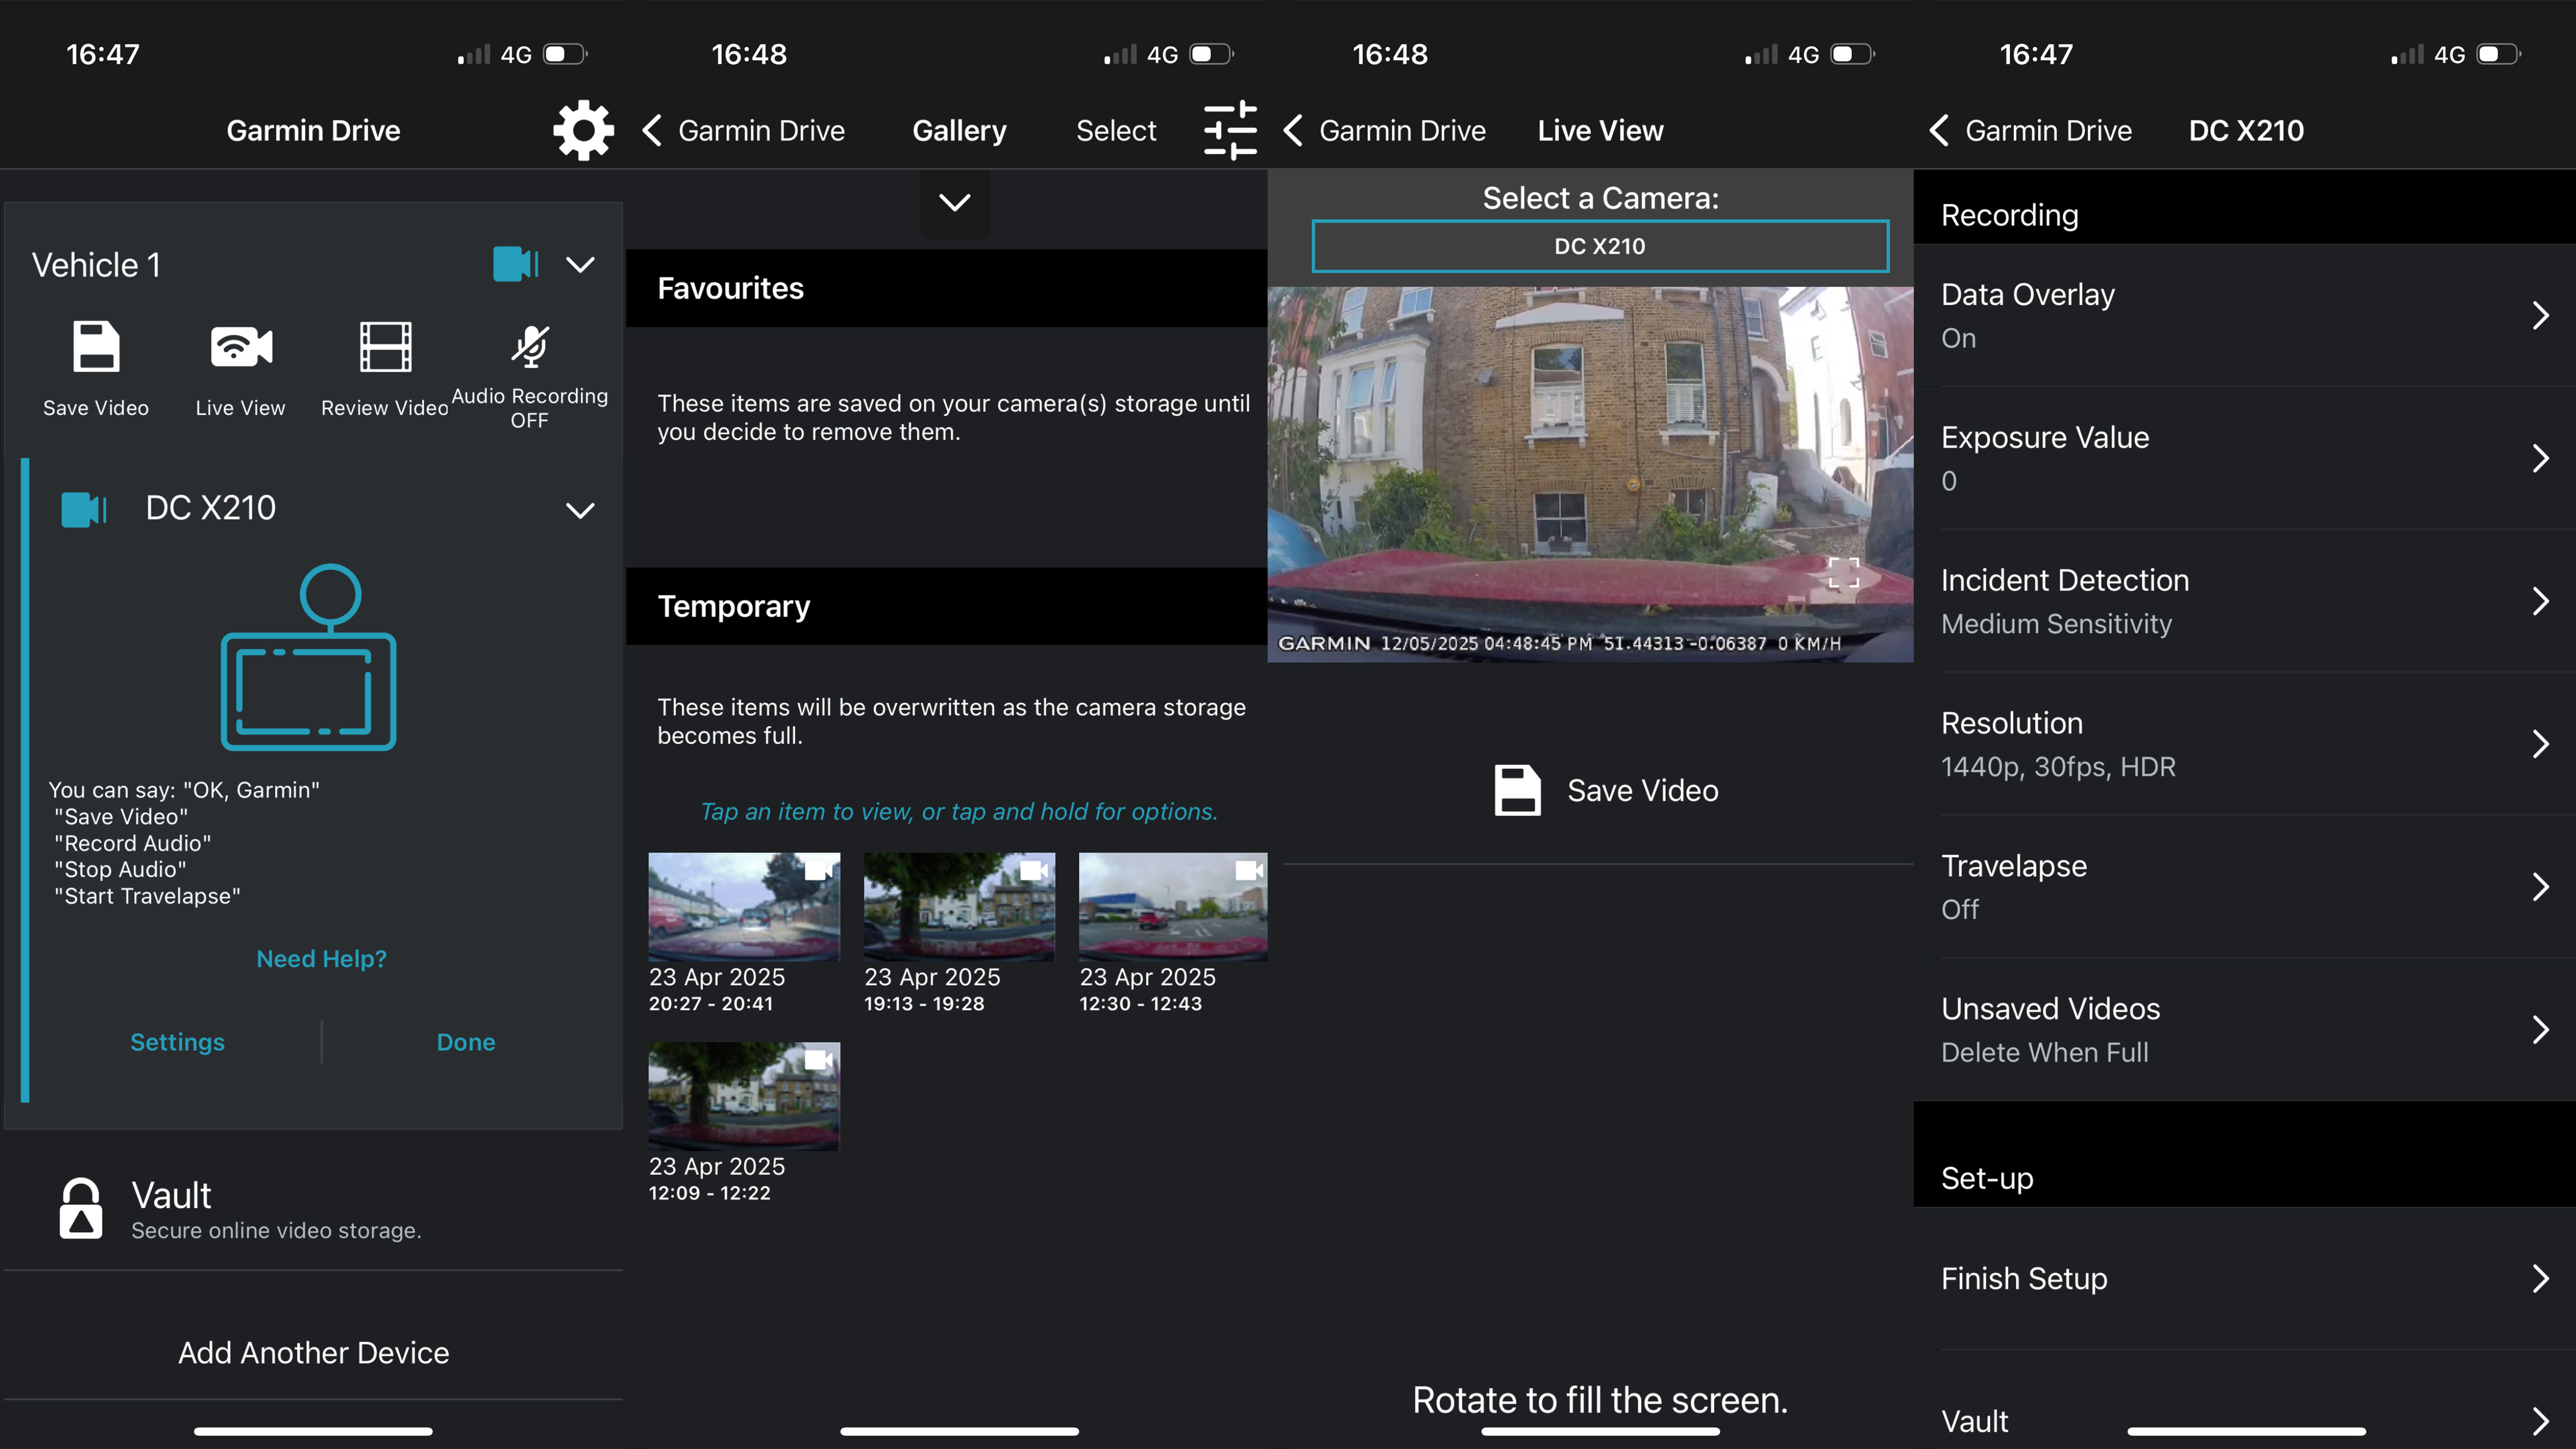Tap the blue camera icon beside Vehicle 1
The height and width of the screenshot is (1449, 2576).
point(516,264)
